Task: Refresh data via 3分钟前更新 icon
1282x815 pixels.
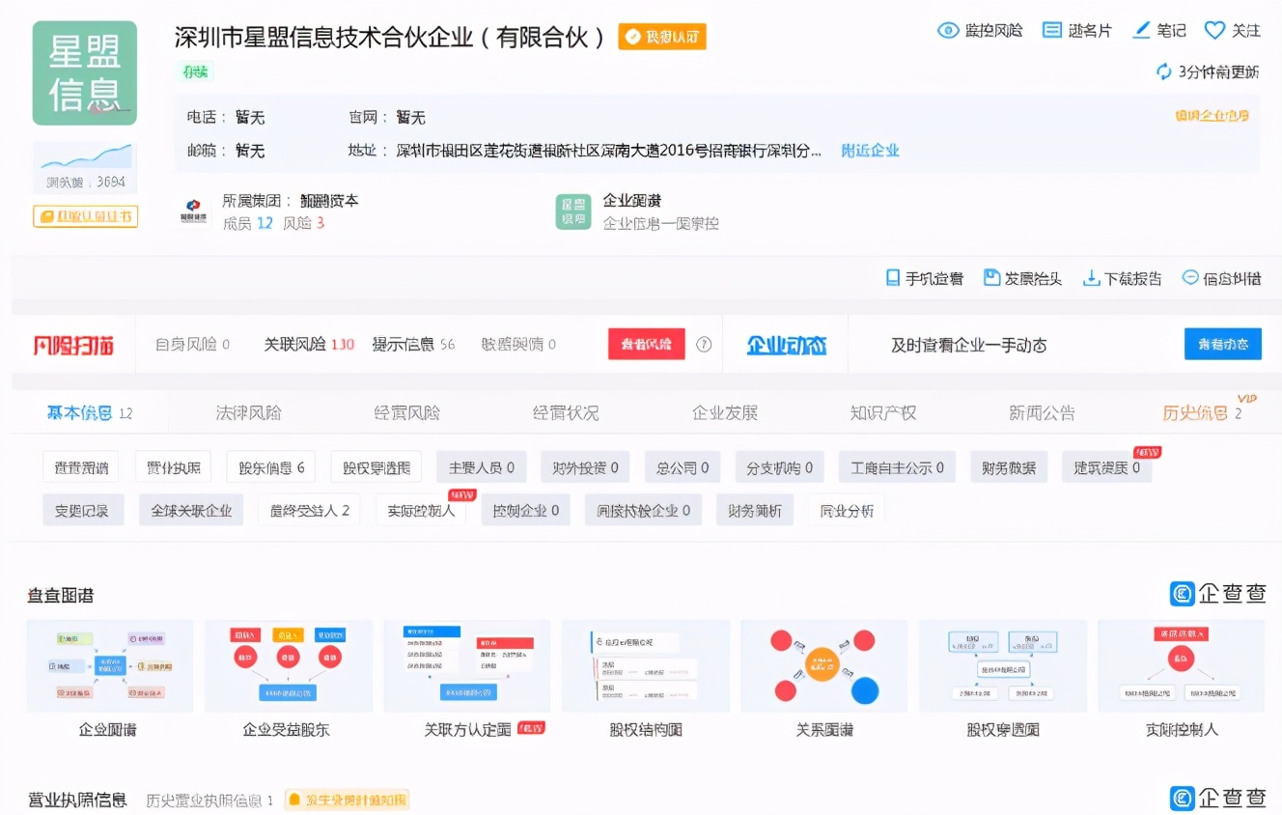Action: click(x=1164, y=72)
